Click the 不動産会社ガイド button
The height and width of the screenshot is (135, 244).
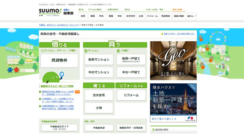[59, 128]
